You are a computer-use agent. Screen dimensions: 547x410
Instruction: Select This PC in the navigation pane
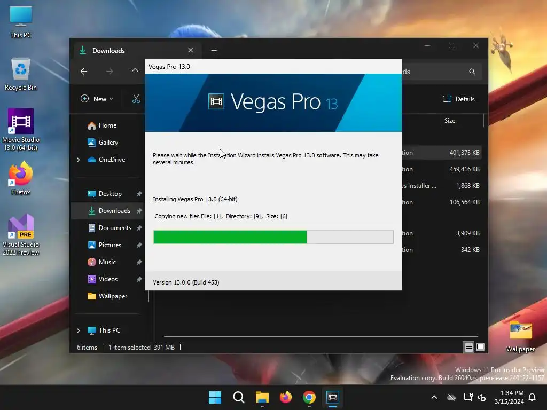[x=109, y=330]
